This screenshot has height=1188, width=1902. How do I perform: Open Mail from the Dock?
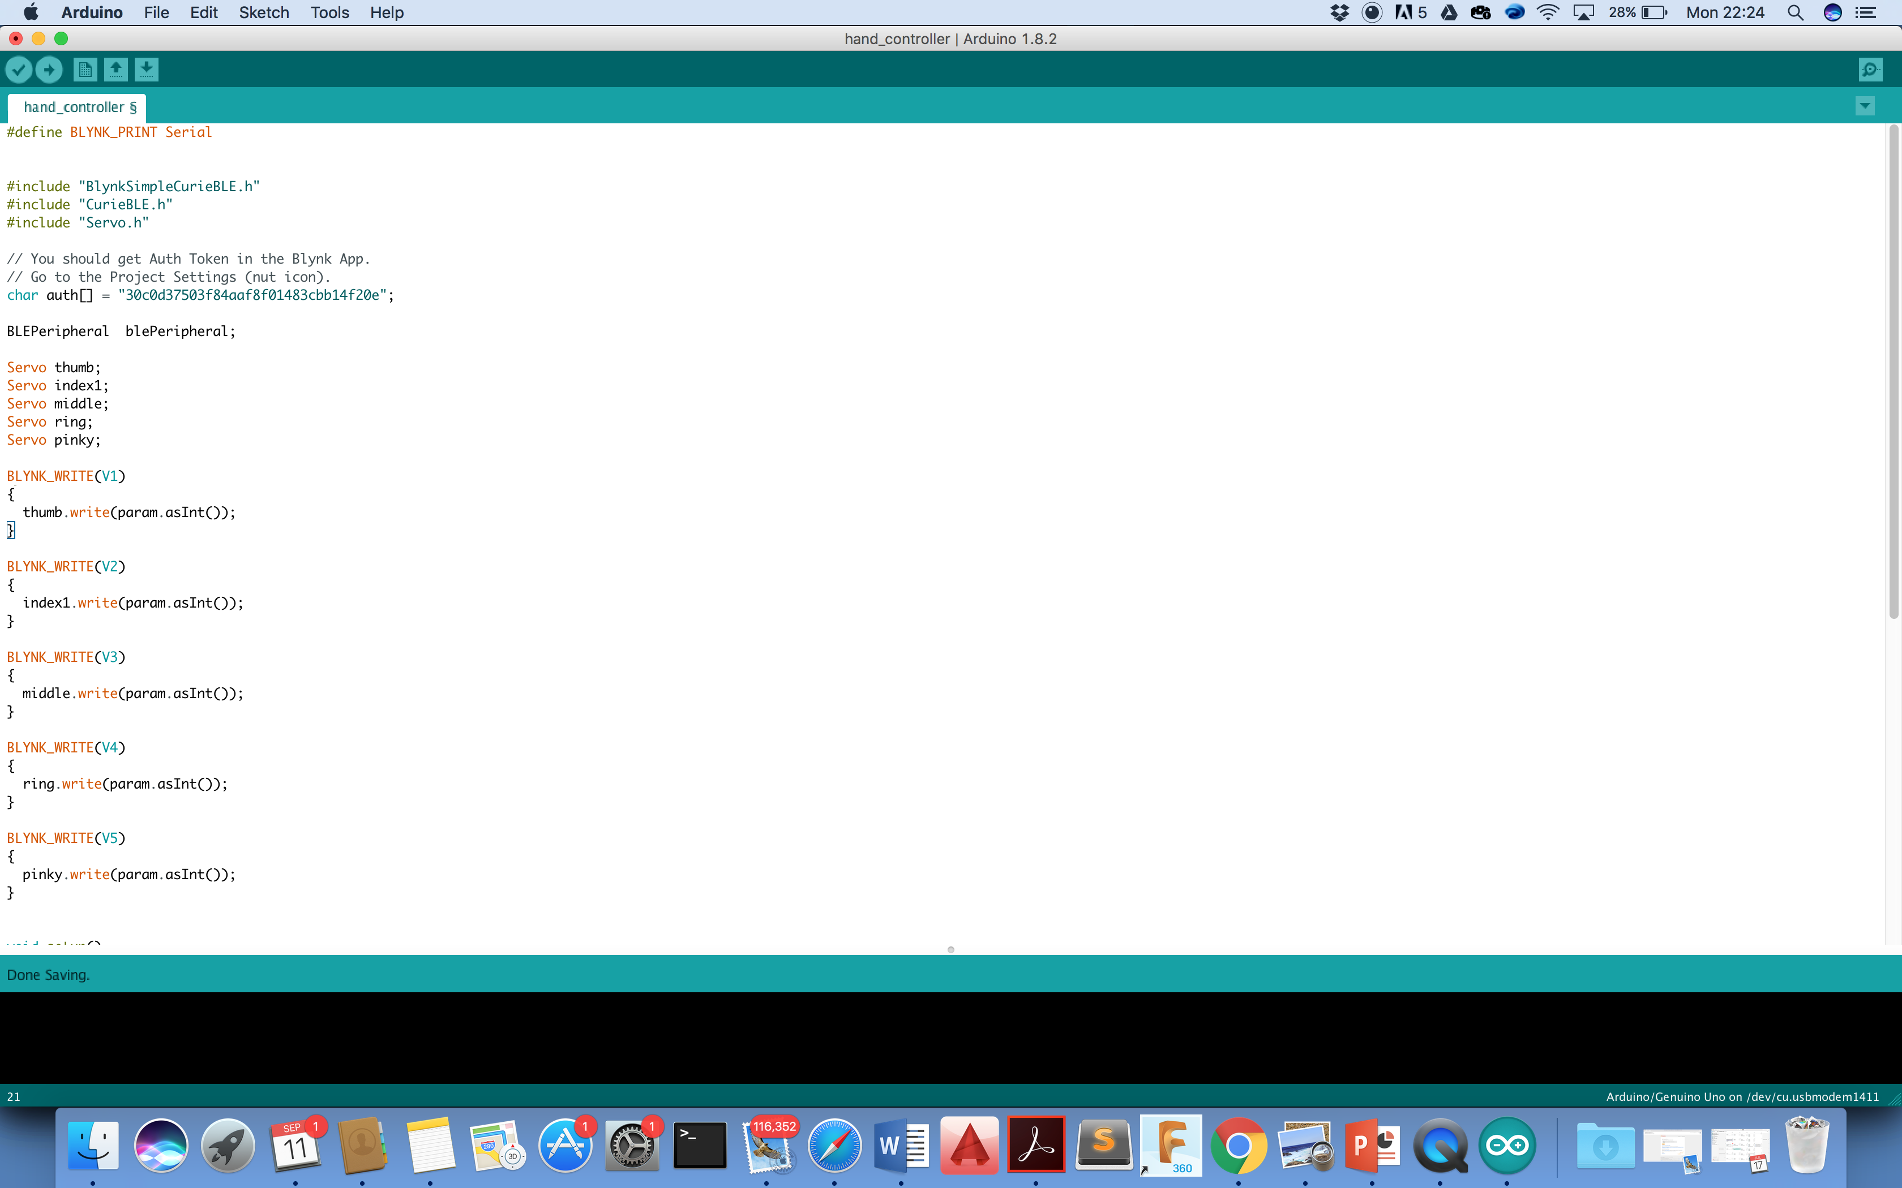click(x=766, y=1145)
